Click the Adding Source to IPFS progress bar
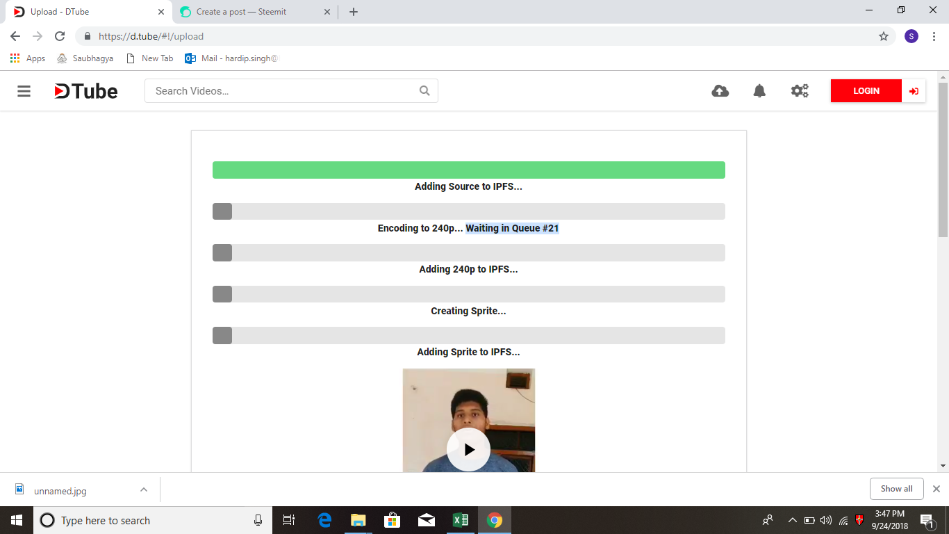The image size is (949, 534). tap(469, 170)
